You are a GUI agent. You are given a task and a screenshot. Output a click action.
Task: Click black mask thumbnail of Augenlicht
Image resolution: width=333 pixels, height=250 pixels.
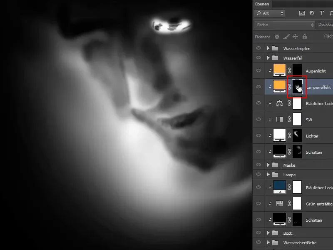[297, 70]
